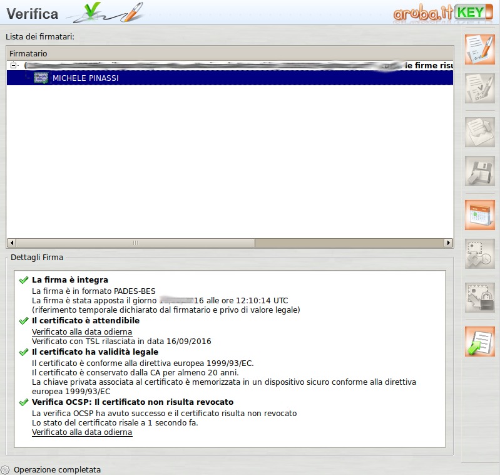Click the document icon with green arrow
The height and width of the screenshot is (475, 500).
[479, 342]
